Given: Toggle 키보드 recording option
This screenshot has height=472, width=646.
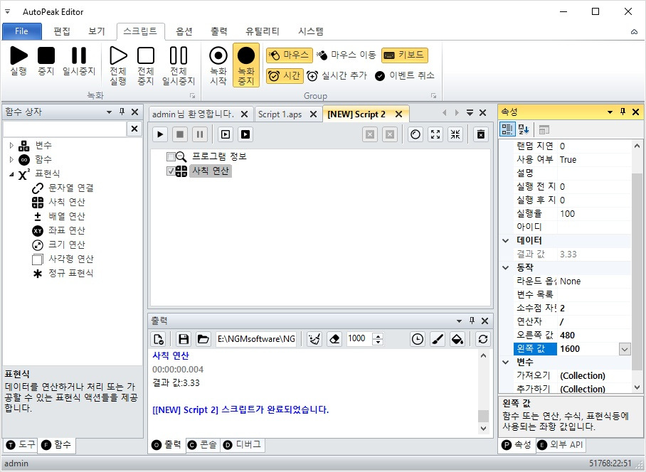Looking at the screenshot, I should [x=405, y=55].
